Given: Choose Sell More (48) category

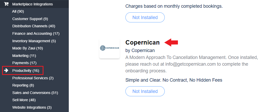Looking at the screenshot, I should pyautogui.click(x=24, y=100).
